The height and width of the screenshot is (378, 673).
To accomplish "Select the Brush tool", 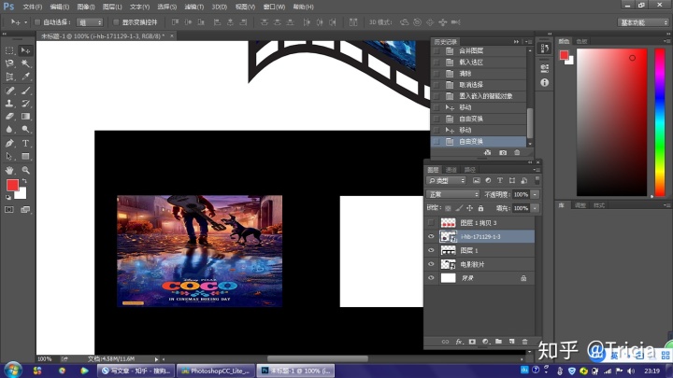I will (26, 91).
